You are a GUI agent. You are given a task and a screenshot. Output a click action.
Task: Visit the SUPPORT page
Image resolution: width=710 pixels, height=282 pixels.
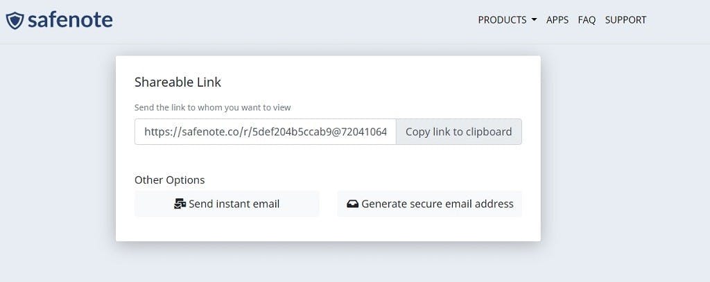point(625,20)
